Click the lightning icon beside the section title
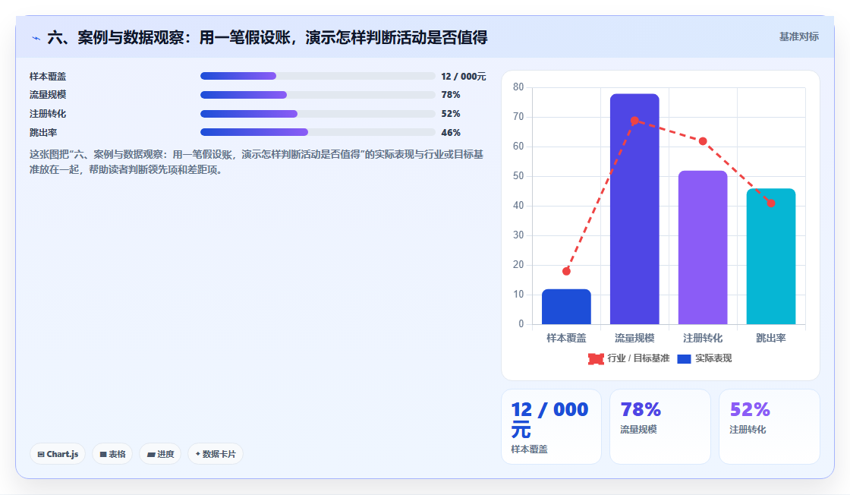Image resolution: width=850 pixels, height=495 pixels. pos(36,38)
